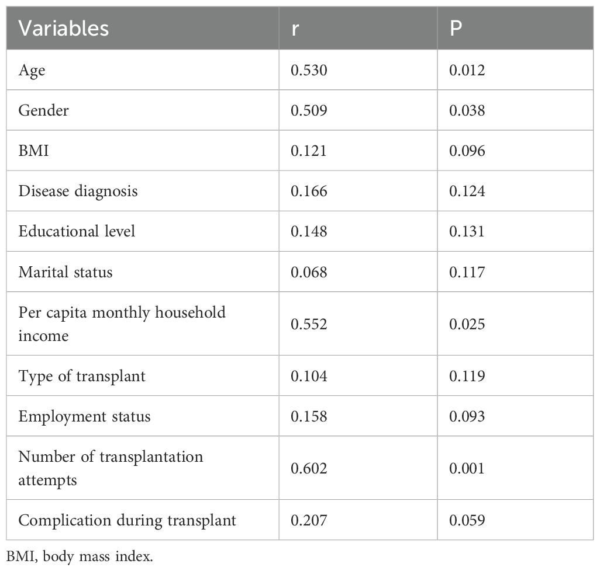Click the r value 0.602
The height and width of the screenshot is (571, 600).
tap(309, 468)
